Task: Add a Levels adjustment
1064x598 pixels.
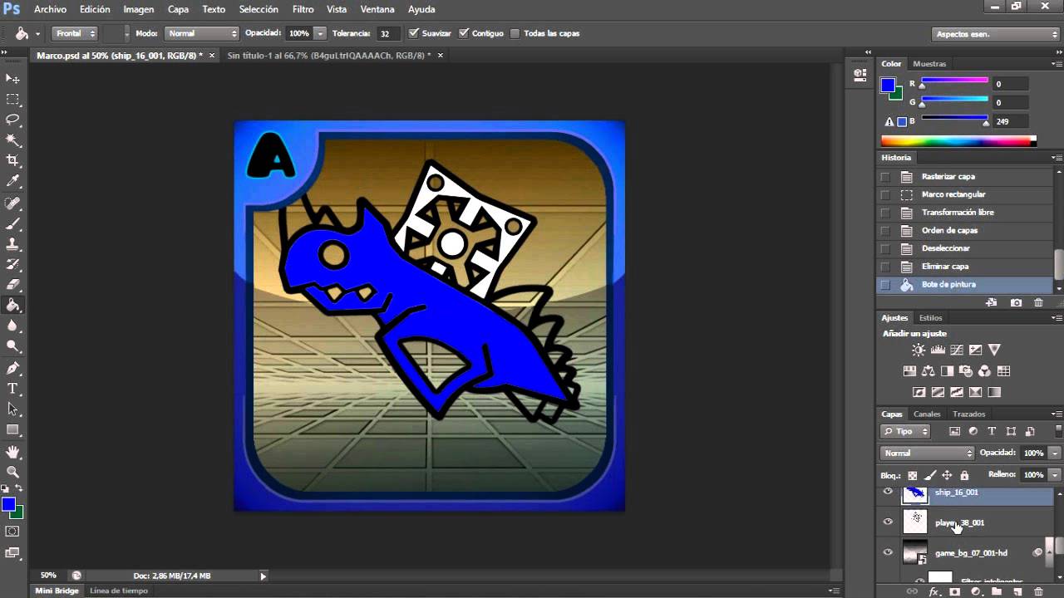Action: tap(938, 350)
